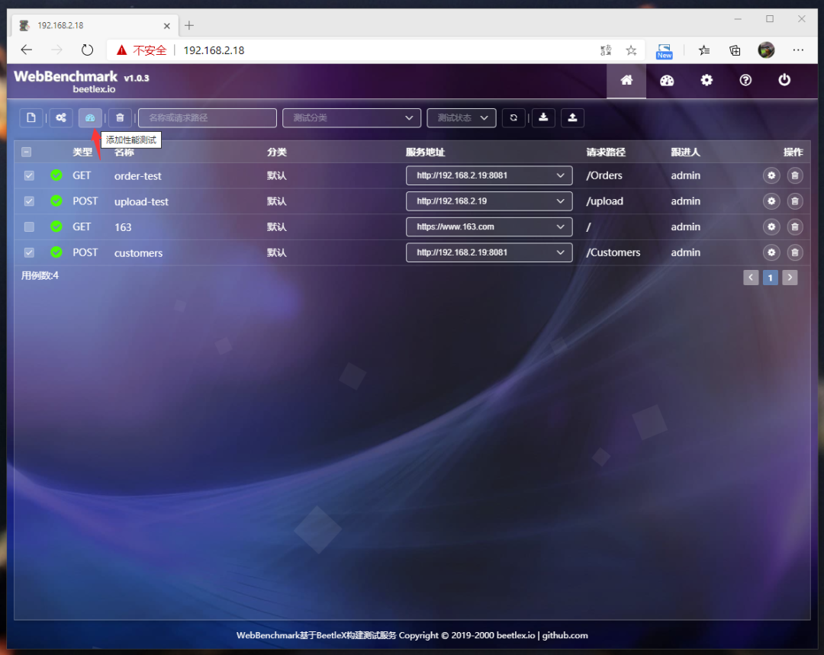Open server address dropdown for upload-test
This screenshot has height=655, width=824.
pos(489,201)
